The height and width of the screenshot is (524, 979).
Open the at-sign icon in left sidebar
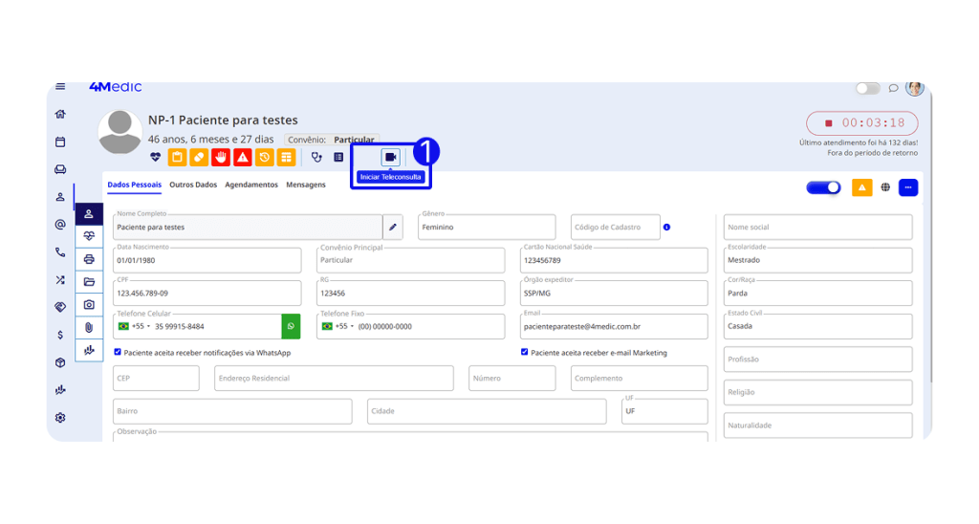60,224
